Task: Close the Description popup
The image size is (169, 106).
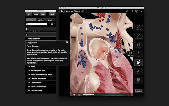Action: pyautogui.click(x=67, y=42)
